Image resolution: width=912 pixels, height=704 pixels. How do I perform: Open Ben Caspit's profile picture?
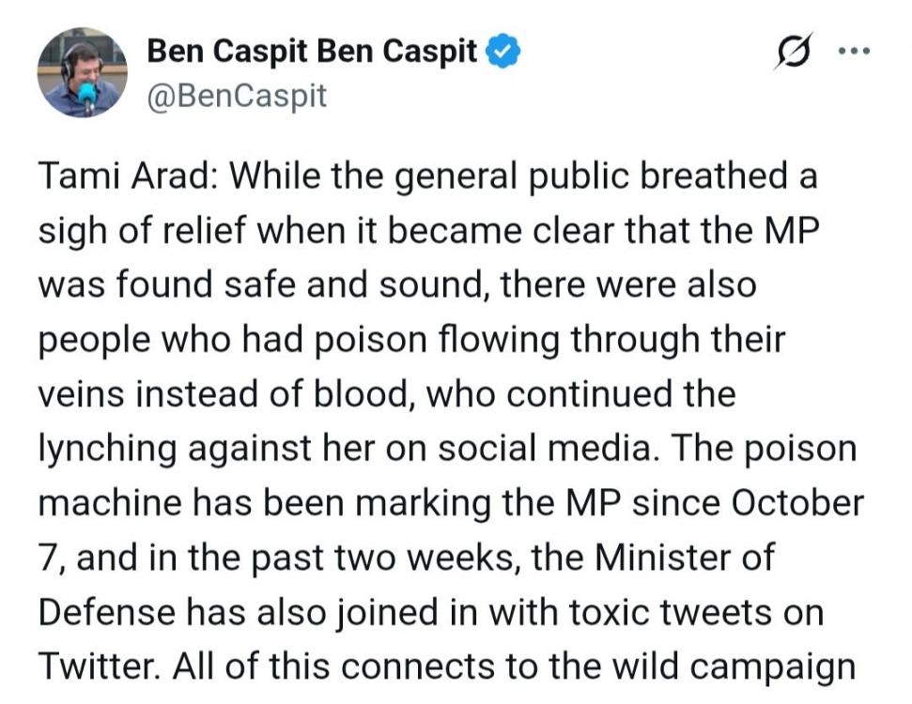(82, 72)
